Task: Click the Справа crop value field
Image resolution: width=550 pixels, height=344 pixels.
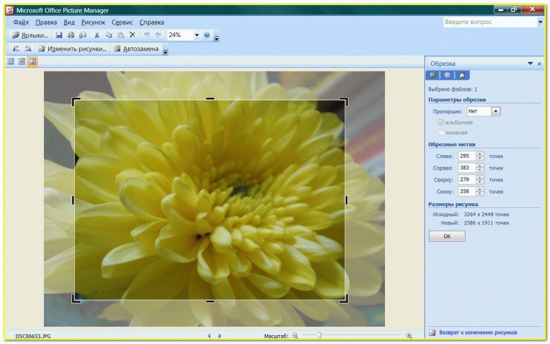Action: coord(467,168)
